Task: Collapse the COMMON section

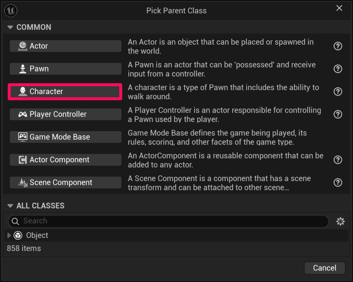Action: click(10, 28)
